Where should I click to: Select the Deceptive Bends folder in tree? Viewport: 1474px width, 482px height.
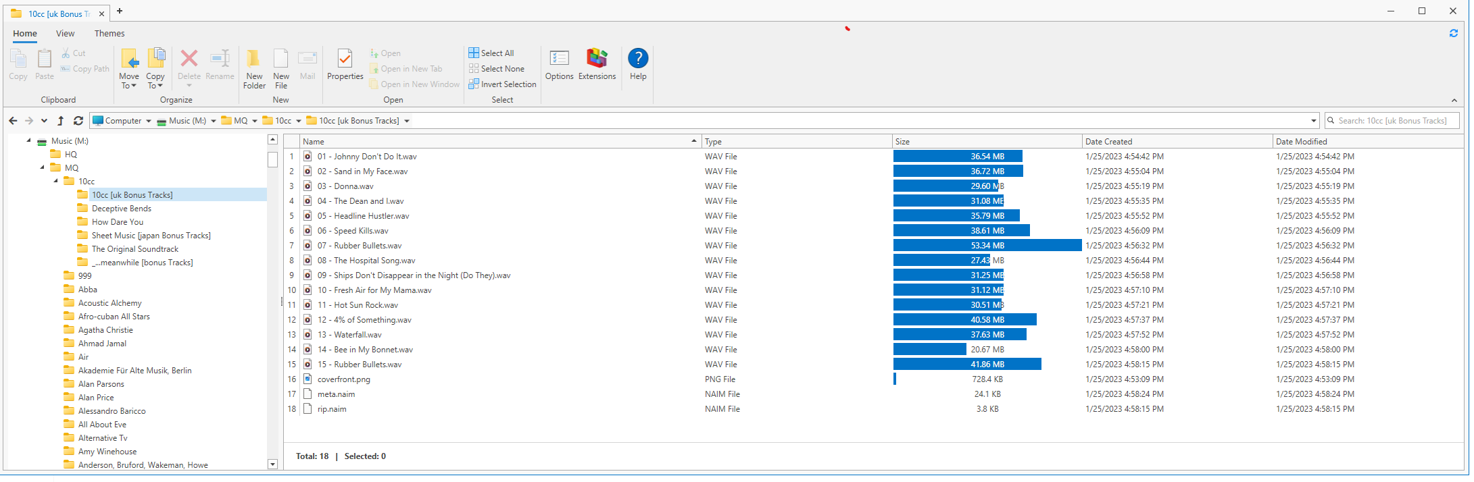(121, 209)
